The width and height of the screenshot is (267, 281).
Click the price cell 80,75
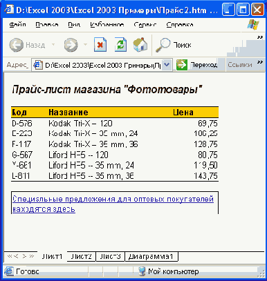208,155
